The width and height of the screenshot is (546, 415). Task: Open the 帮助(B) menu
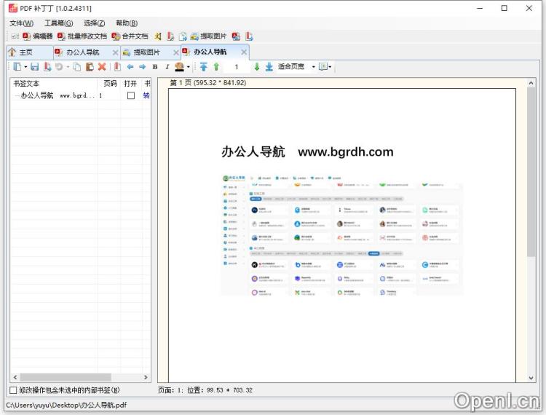127,23
